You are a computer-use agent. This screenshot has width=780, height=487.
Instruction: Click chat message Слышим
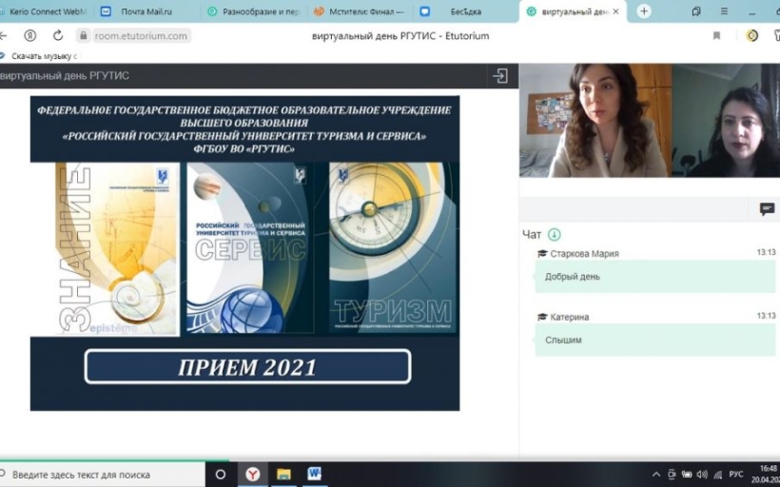(655, 341)
